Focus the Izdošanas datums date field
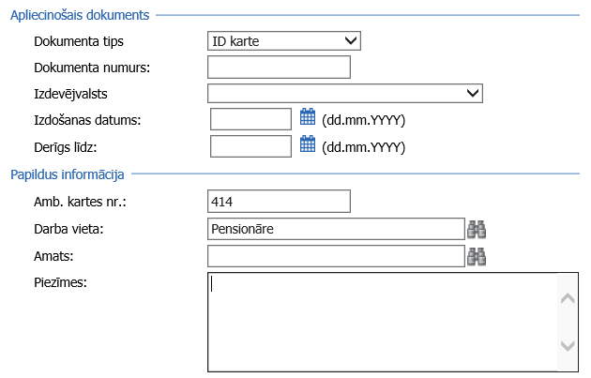This screenshot has width=591, height=378. (x=251, y=119)
